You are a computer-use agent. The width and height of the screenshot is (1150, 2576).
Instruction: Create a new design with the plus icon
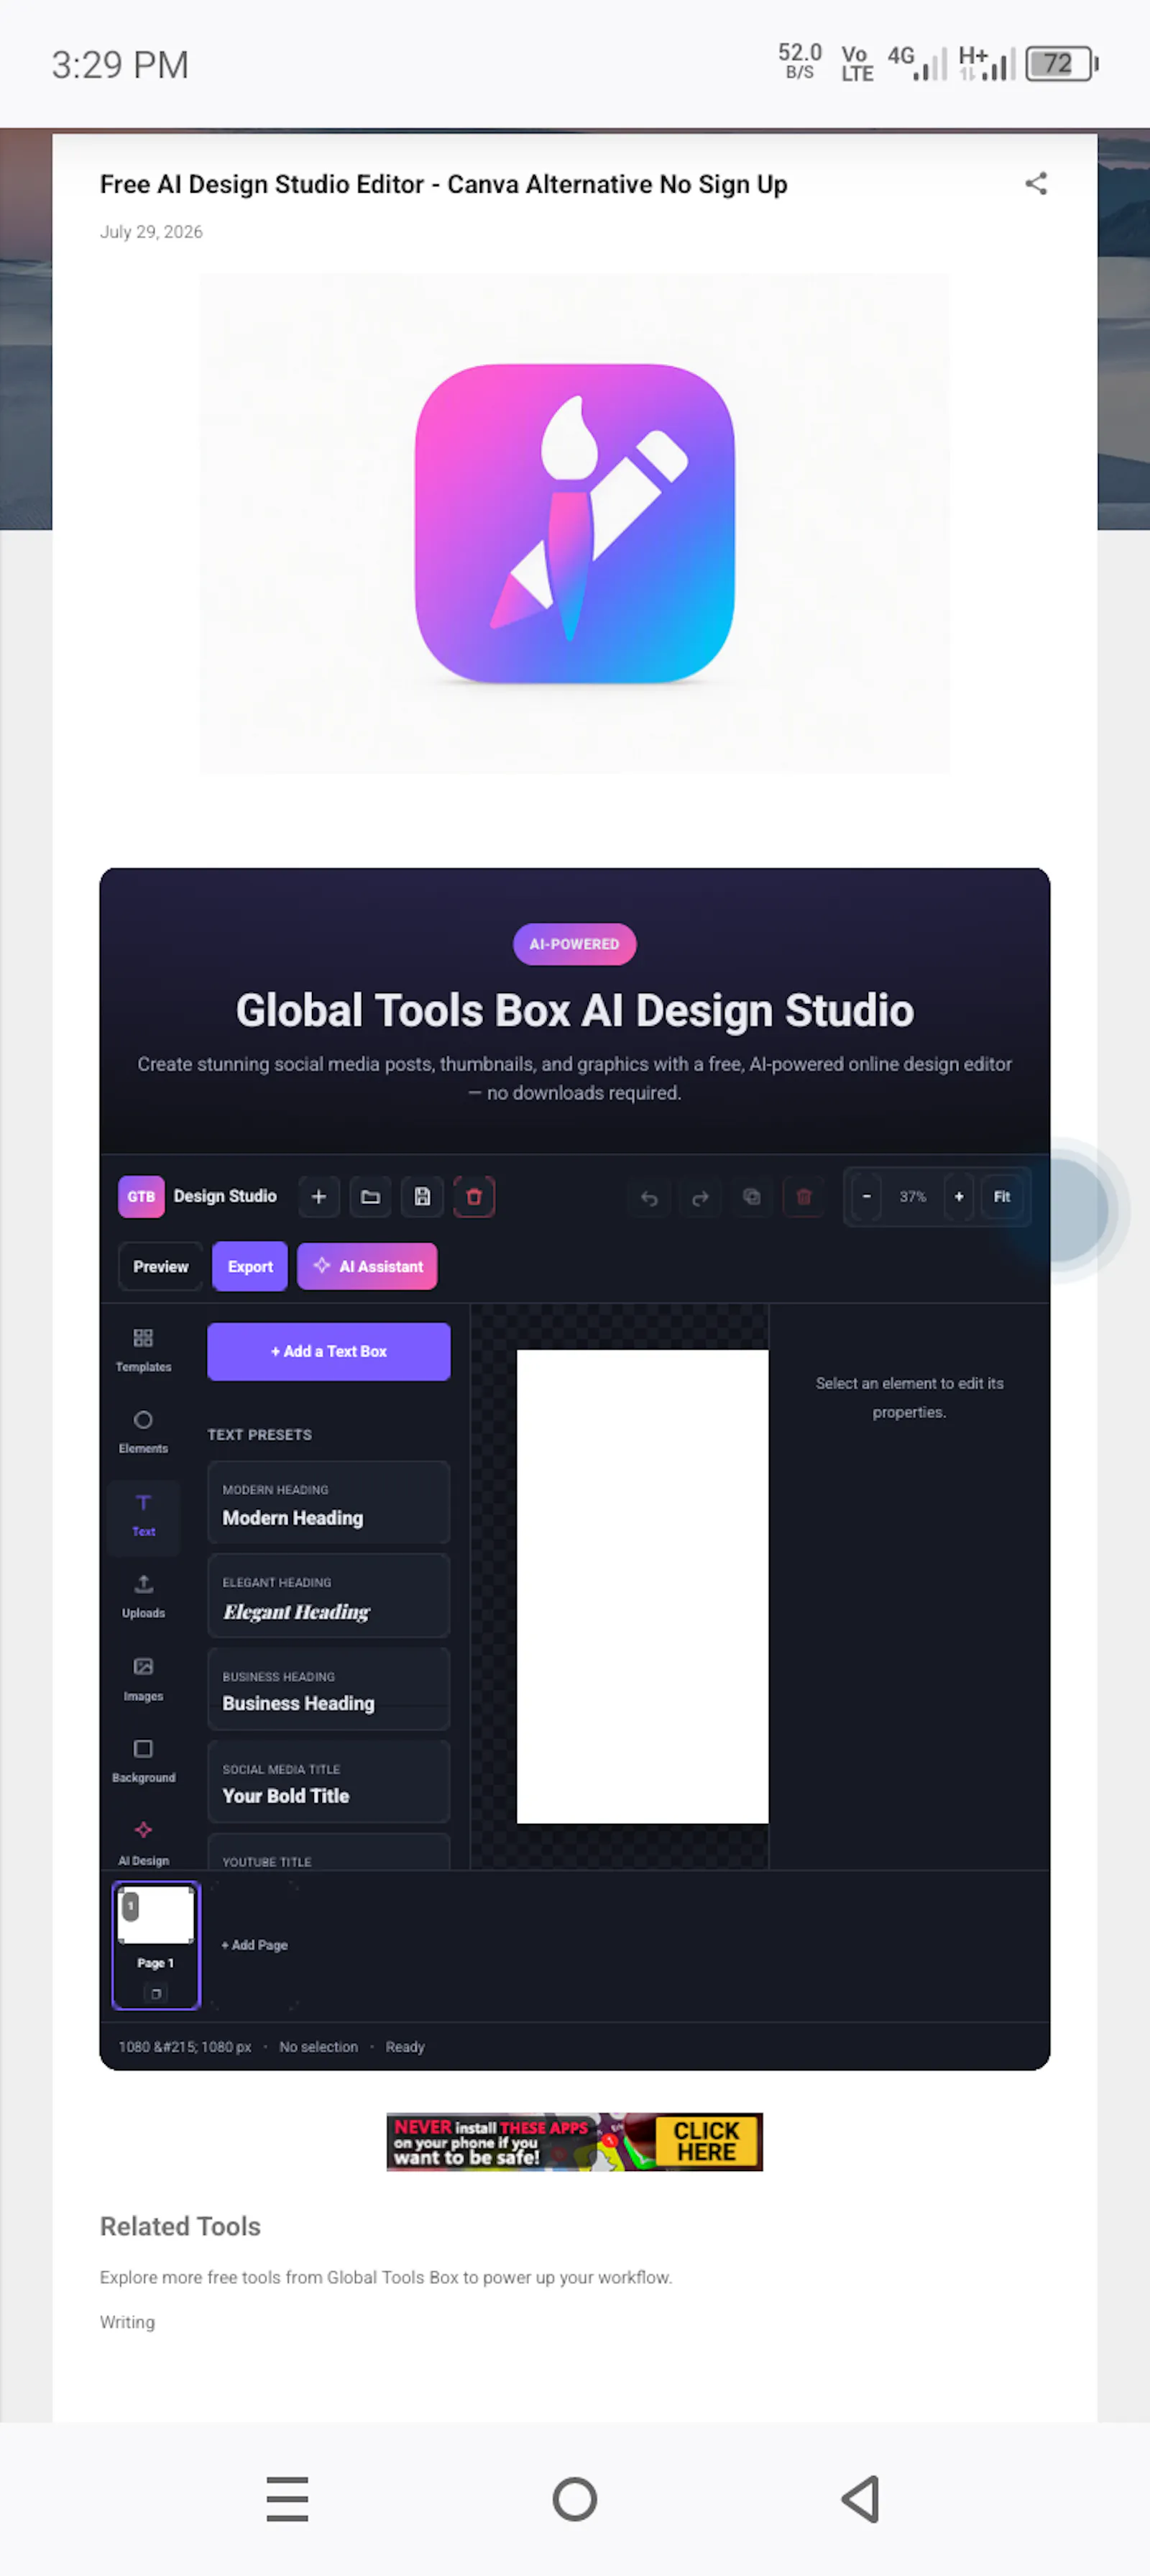point(318,1197)
